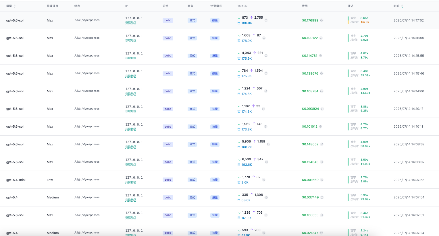Click total latency value 1m 2s
The image size is (439, 236).
coord(365,22)
